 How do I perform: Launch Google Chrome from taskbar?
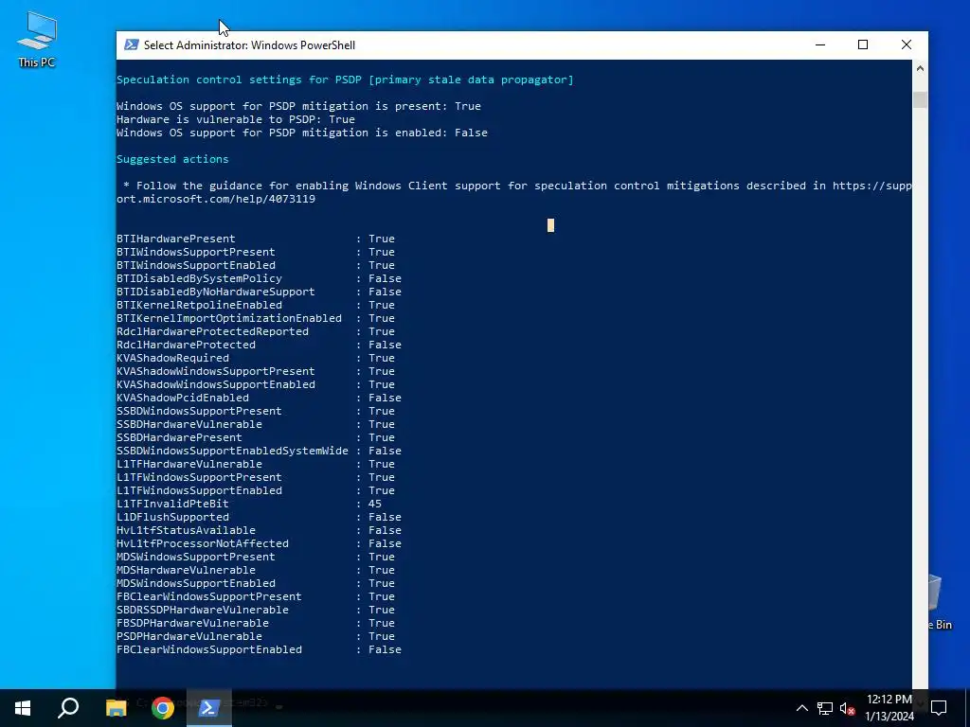[x=162, y=708]
